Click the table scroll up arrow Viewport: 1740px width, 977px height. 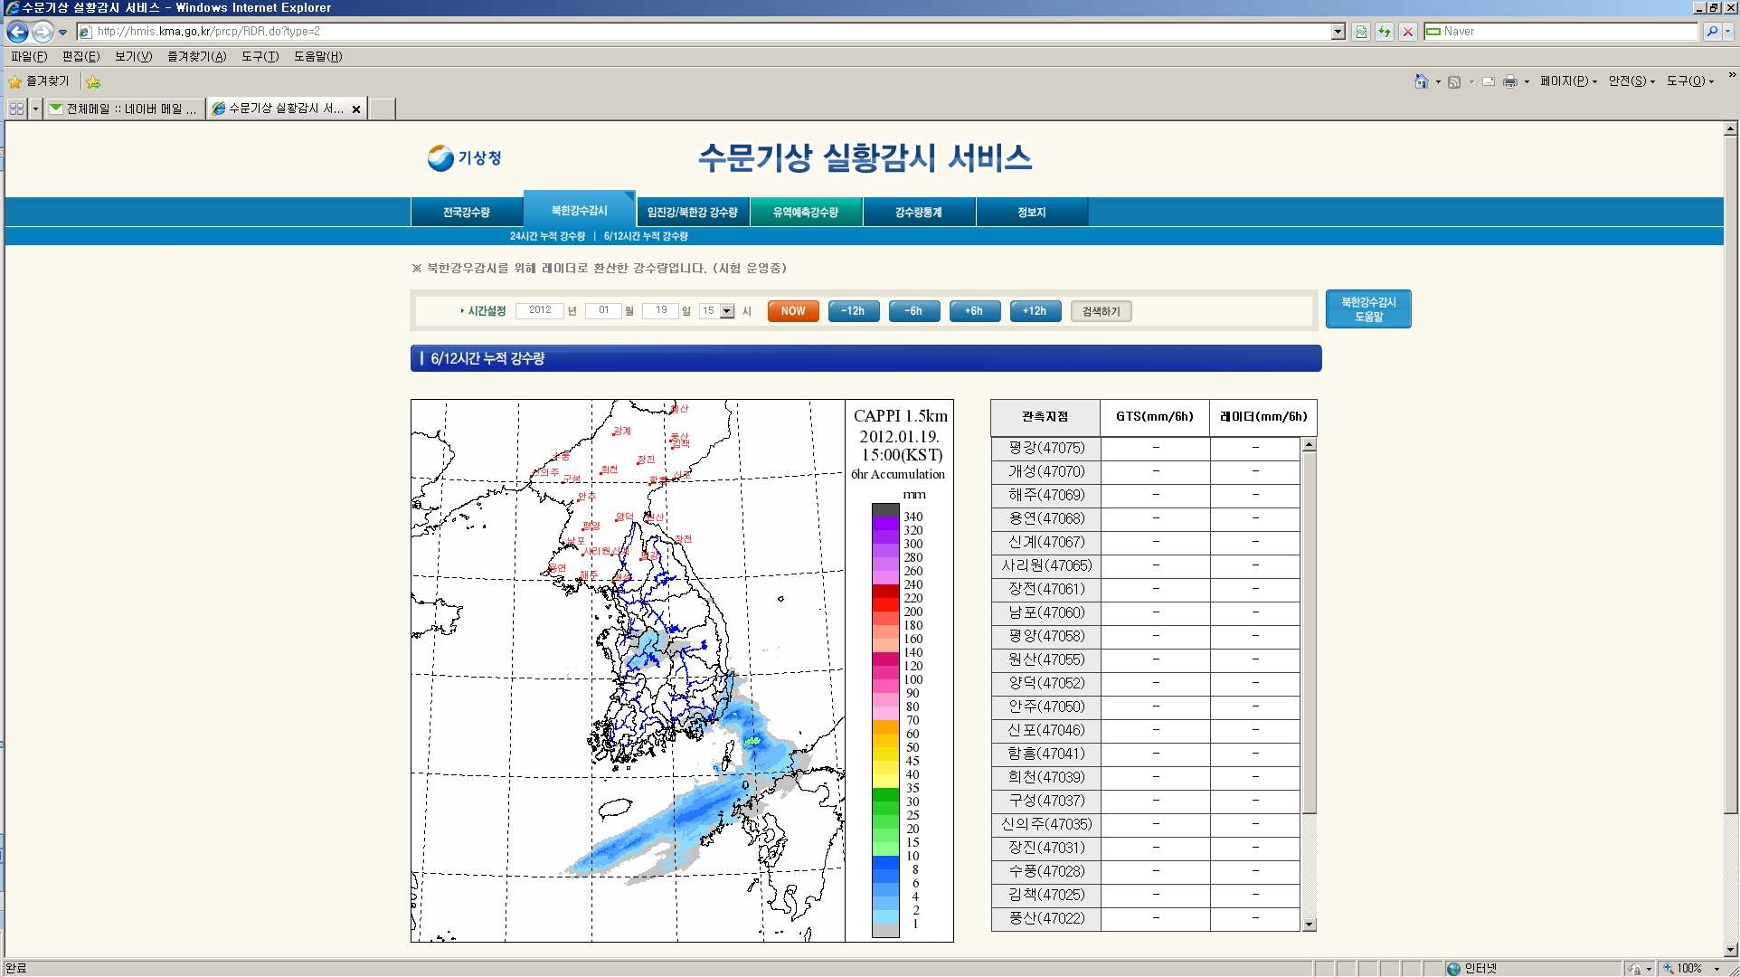tap(1309, 444)
